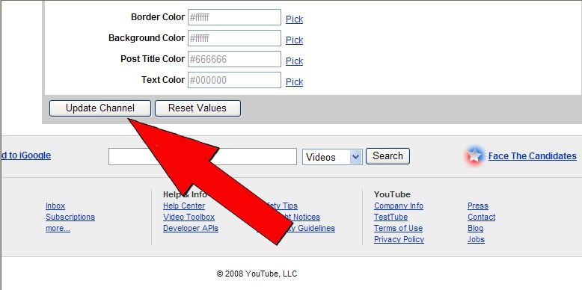582x290 pixels.
Task: Open Pick link for Border Color
Action: point(294,19)
